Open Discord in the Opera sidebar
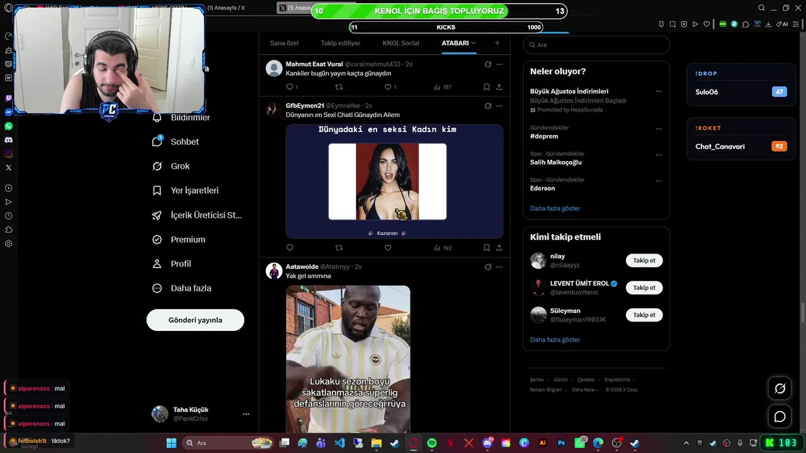 [x=9, y=140]
